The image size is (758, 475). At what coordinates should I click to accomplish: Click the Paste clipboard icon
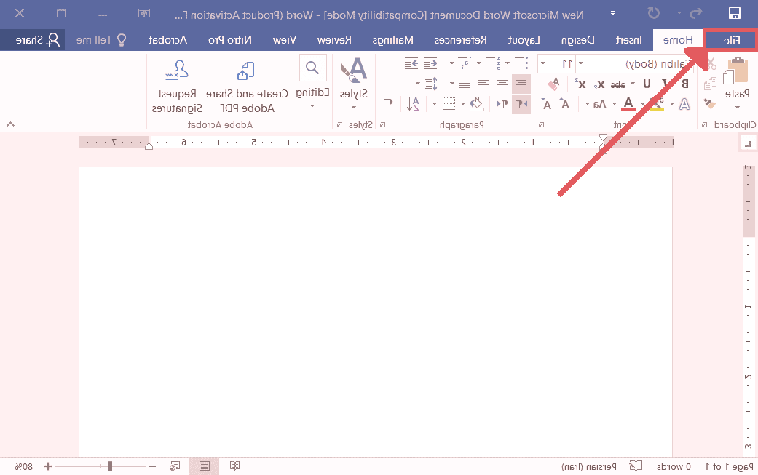737,73
